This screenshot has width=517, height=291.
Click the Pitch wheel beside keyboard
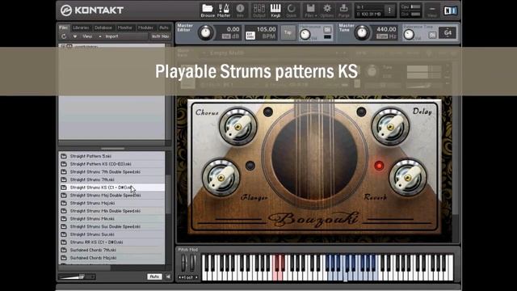[x=184, y=263]
